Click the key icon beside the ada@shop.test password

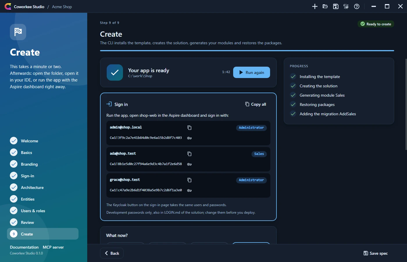(x=189, y=164)
